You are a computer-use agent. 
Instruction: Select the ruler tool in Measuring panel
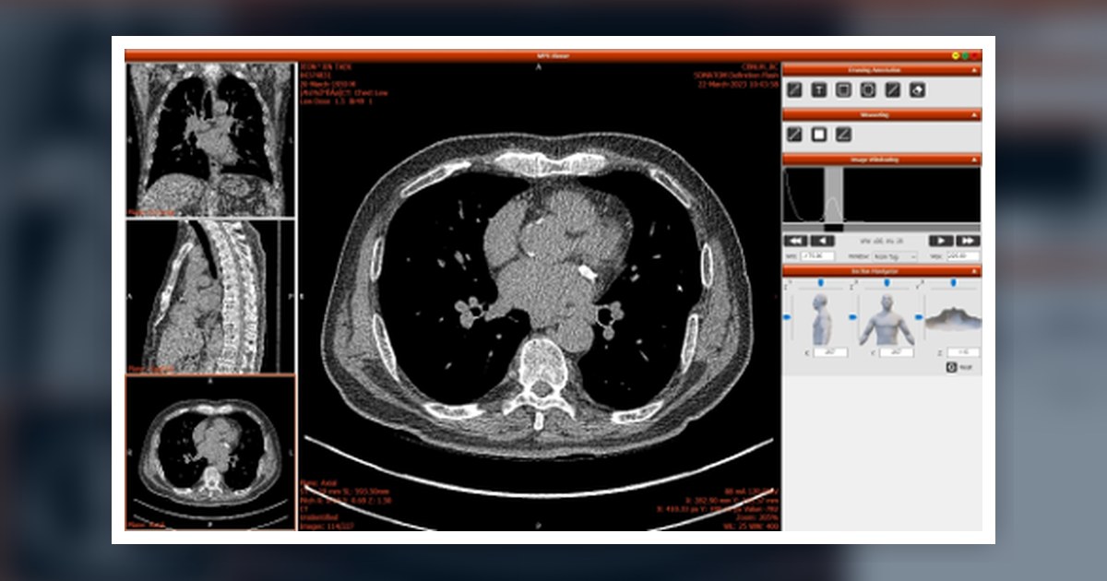[794, 135]
